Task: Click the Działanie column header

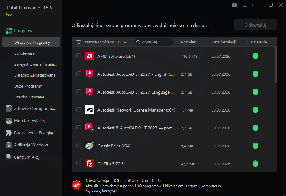Action: tap(259, 42)
